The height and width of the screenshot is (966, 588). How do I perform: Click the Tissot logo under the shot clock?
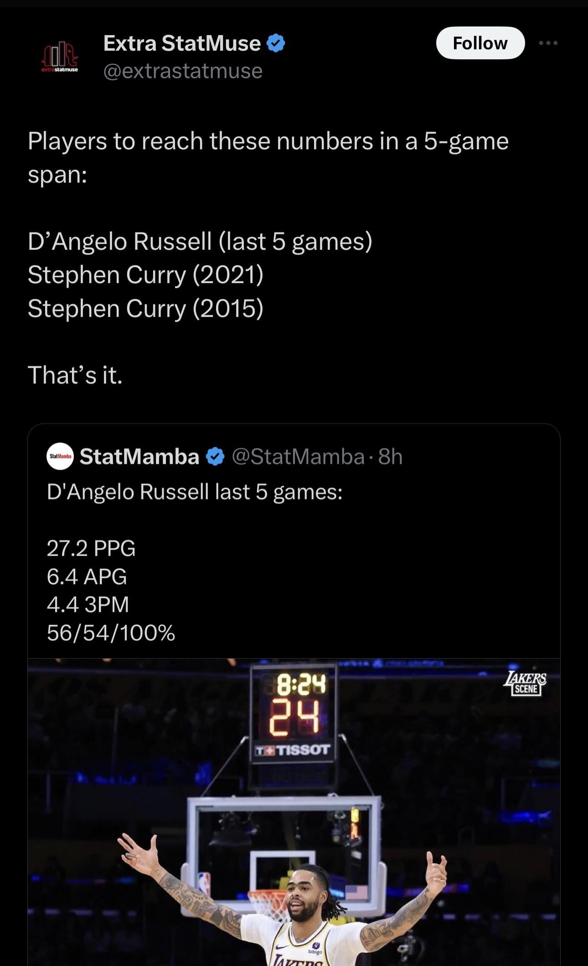(x=293, y=750)
